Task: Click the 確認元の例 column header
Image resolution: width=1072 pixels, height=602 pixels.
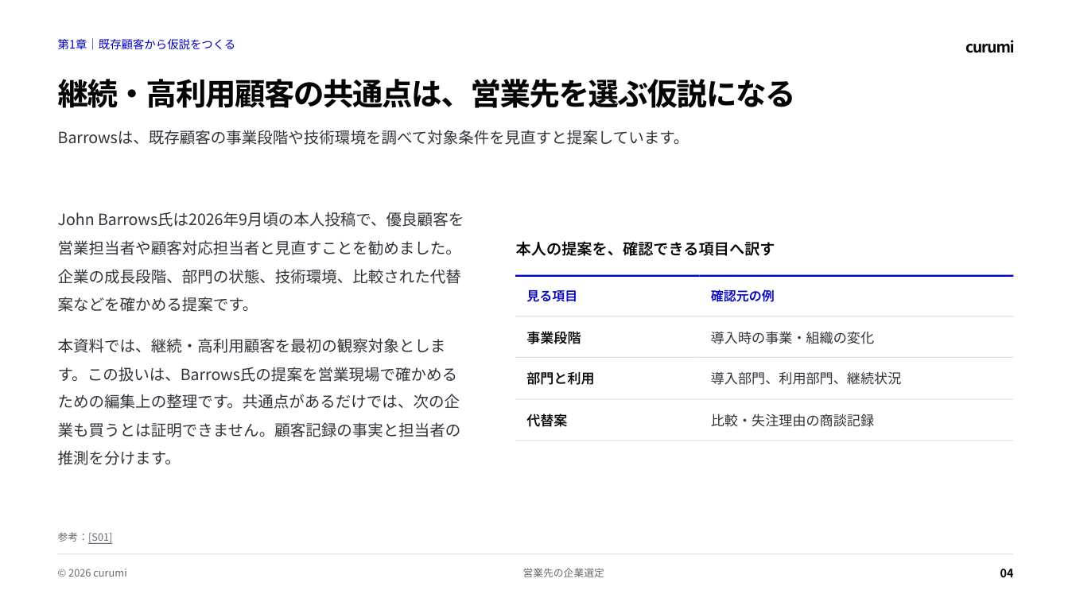Action: pyautogui.click(x=742, y=296)
